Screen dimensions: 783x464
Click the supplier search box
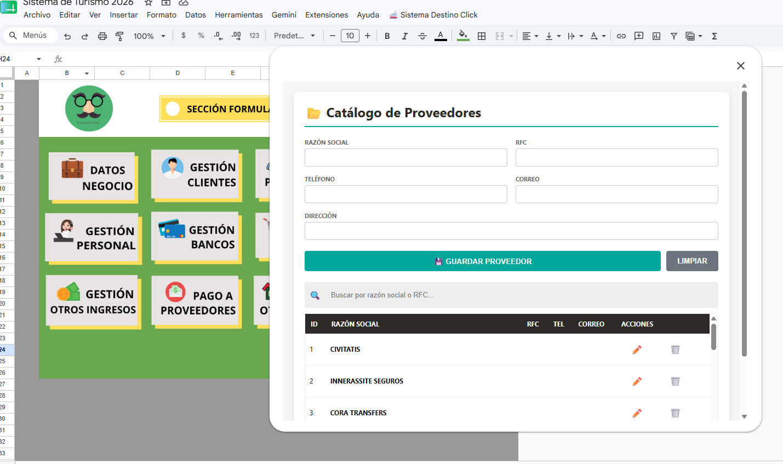click(x=511, y=295)
